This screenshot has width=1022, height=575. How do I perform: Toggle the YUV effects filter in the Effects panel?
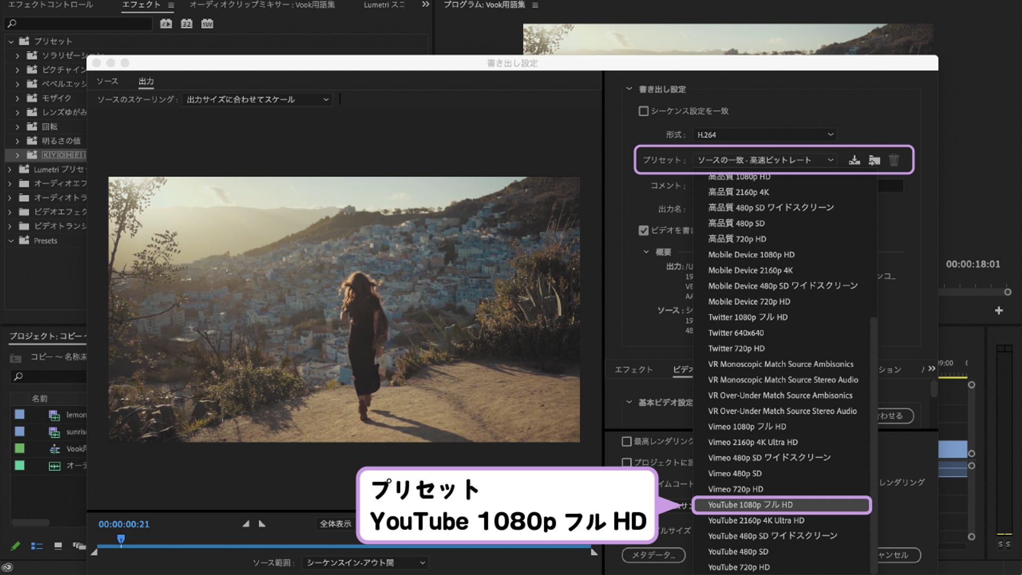[208, 23]
